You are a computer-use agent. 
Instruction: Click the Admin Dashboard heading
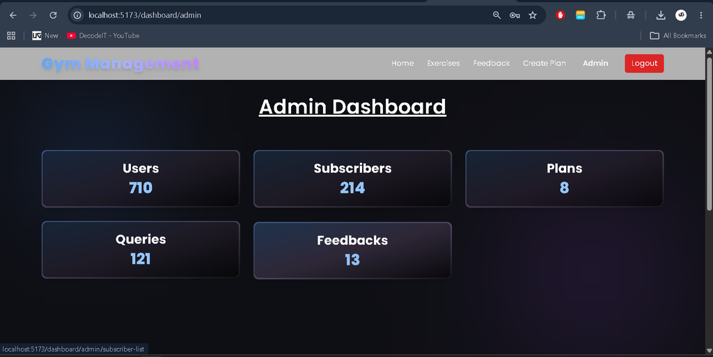[352, 106]
